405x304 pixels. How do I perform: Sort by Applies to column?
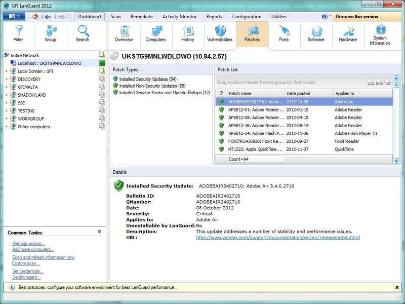(363, 93)
